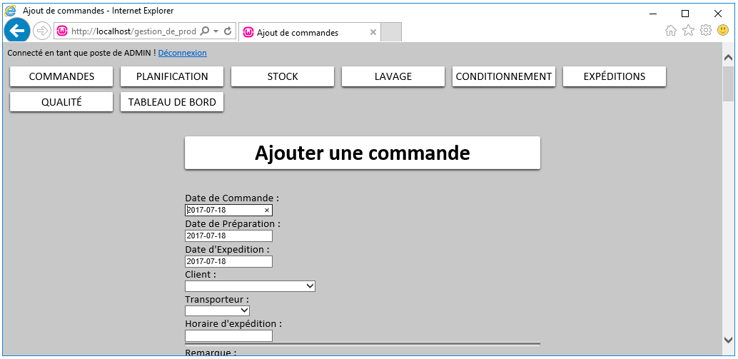Click the refresh icon in address bar
738x359 pixels.
(228, 31)
